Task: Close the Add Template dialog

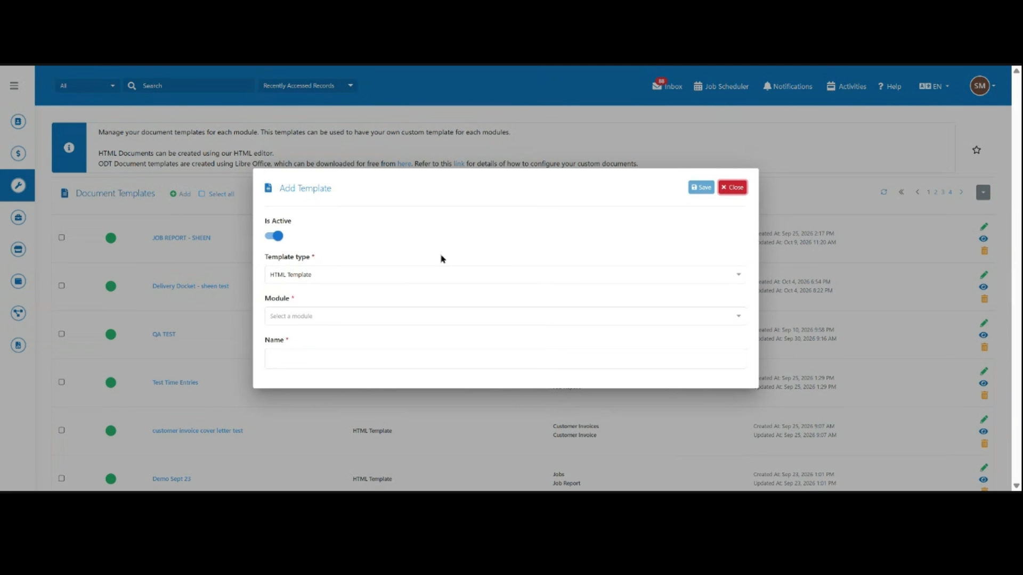Action: coord(732,187)
